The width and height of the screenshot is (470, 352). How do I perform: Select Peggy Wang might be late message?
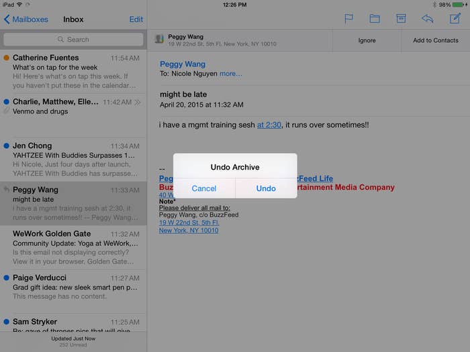(x=73, y=204)
